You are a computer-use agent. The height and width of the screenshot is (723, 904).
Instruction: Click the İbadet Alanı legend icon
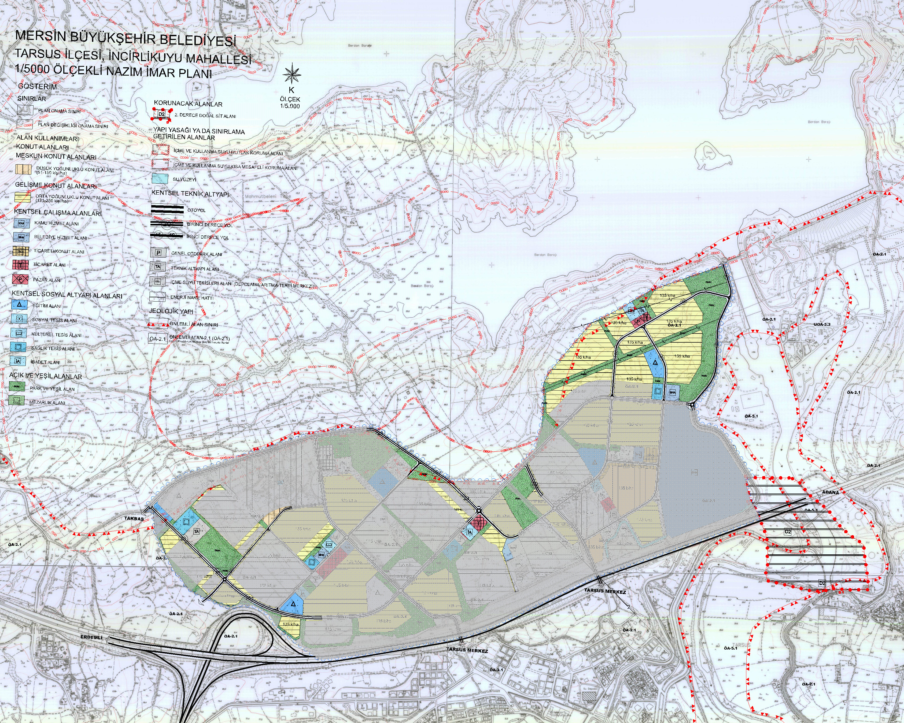18,361
